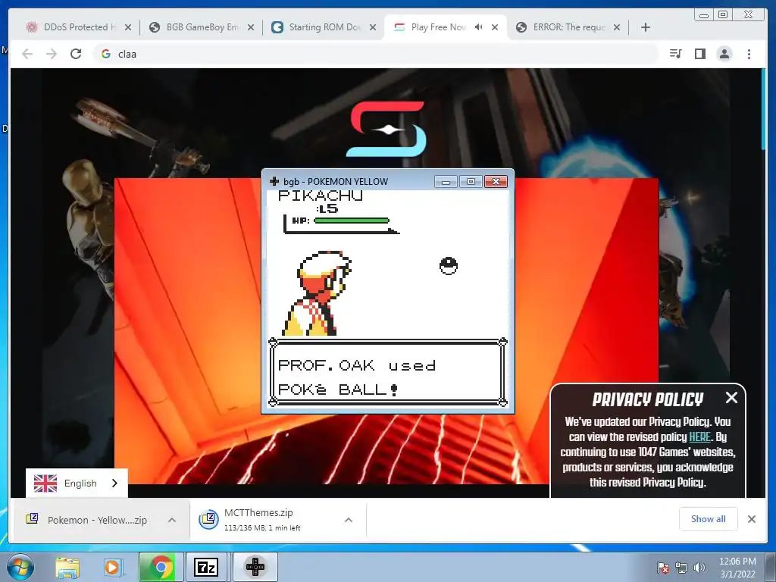776x582 pixels.
Task: Close the bgb POKEMON YELLOW window
Action: coord(496,182)
